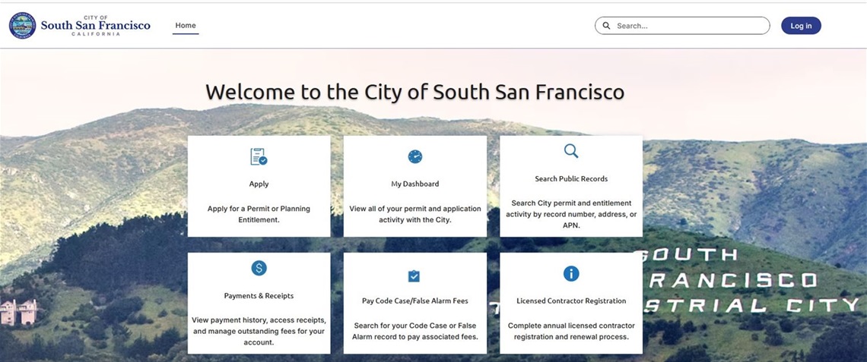This screenshot has width=867, height=362.
Task: Click the Licensed Contractor Registration info icon
Action: [x=571, y=273]
